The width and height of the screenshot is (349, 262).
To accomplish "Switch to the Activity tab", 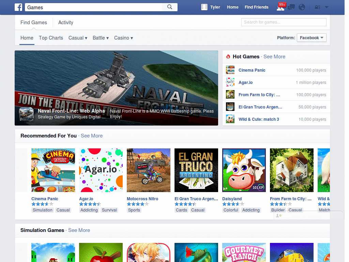I will [66, 23].
